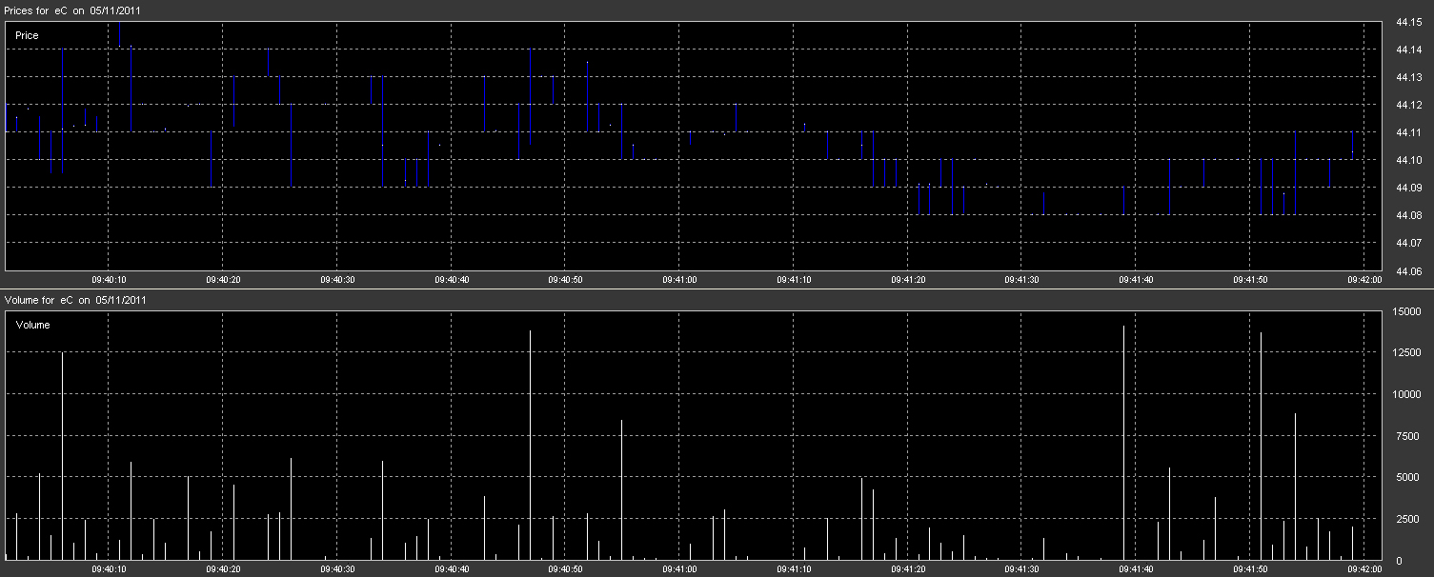Click the 44.10 price axis label
This screenshot has width=1434, height=577.
point(1408,160)
